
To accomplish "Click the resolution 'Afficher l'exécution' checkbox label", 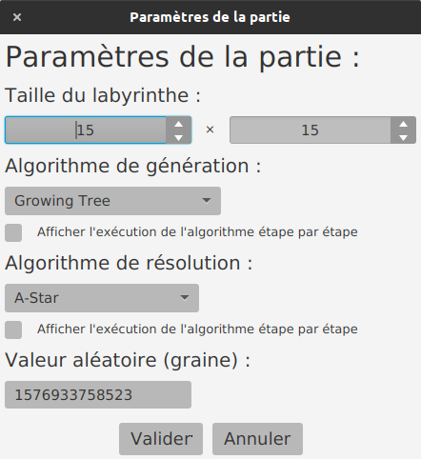I will pos(197,329).
